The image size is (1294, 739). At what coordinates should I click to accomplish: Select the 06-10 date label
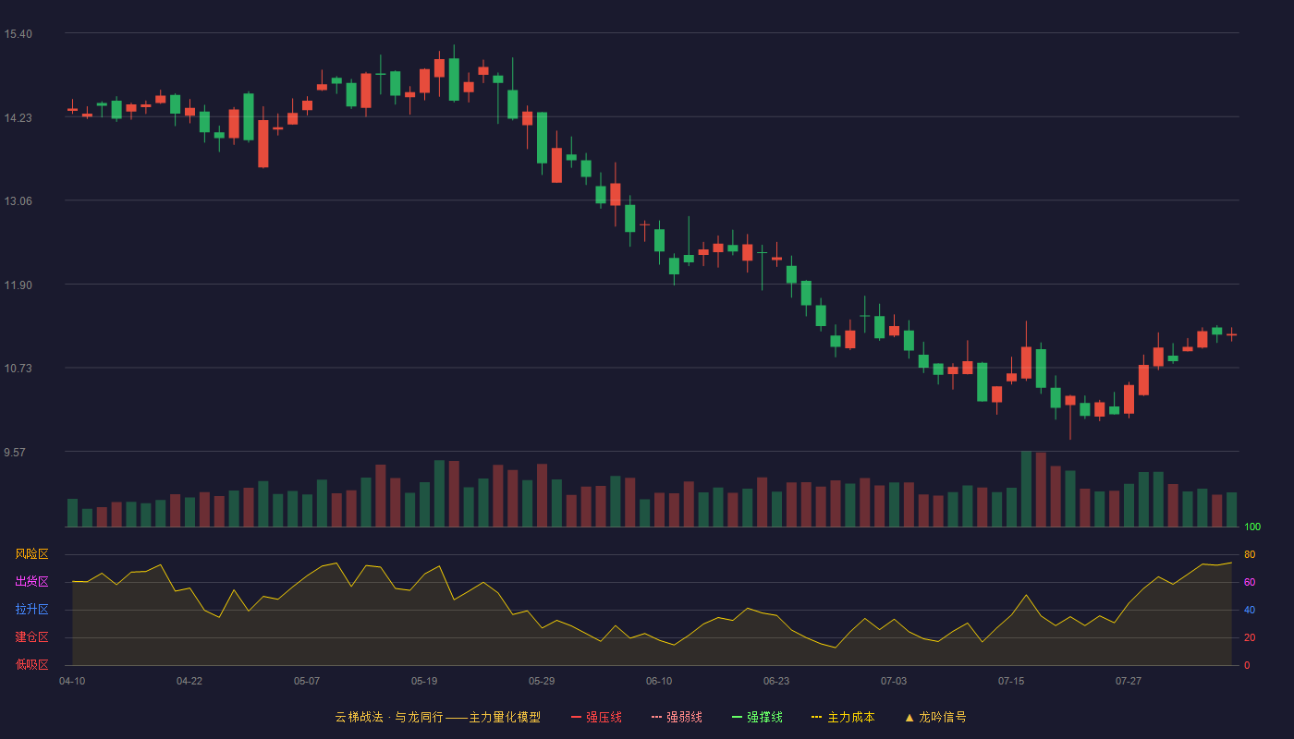(x=659, y=681)
